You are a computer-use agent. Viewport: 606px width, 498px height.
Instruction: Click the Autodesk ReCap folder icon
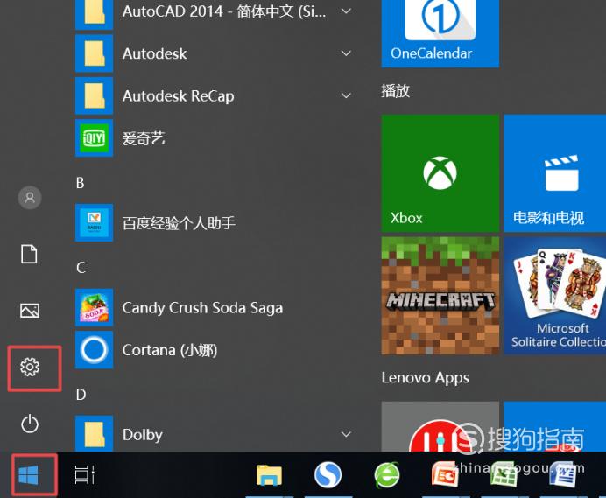click(x=94, y=95)
